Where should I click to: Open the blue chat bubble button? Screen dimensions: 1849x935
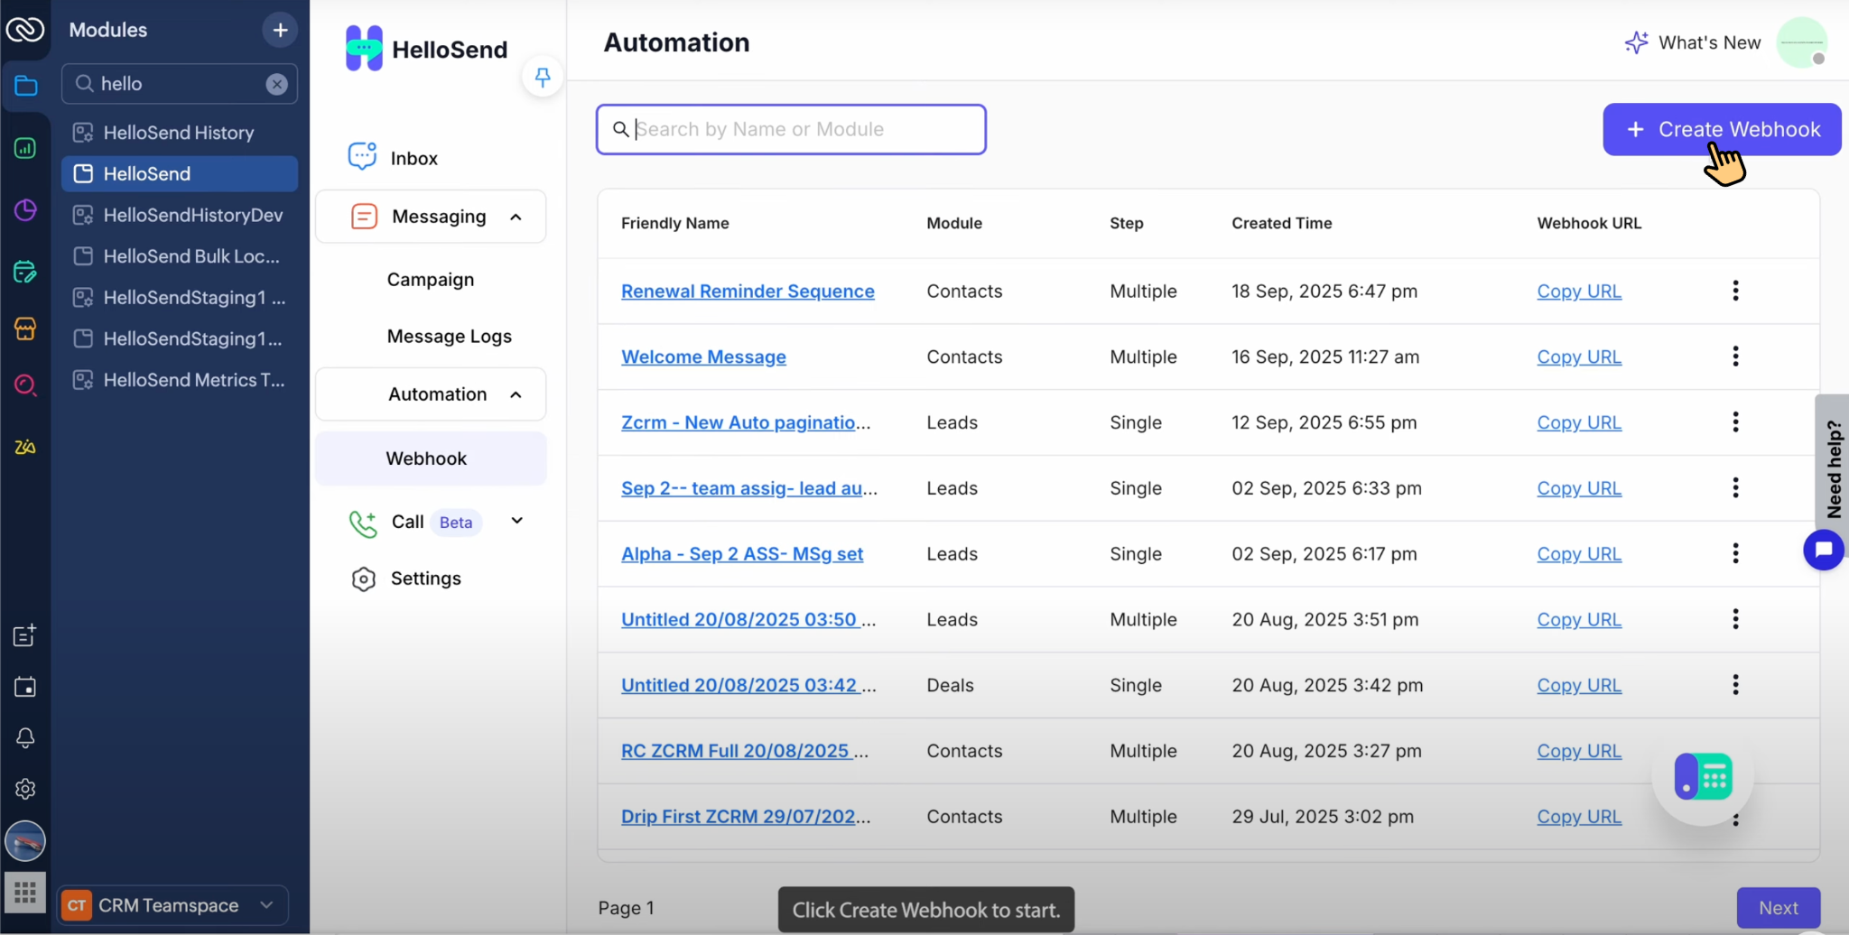1824,550
